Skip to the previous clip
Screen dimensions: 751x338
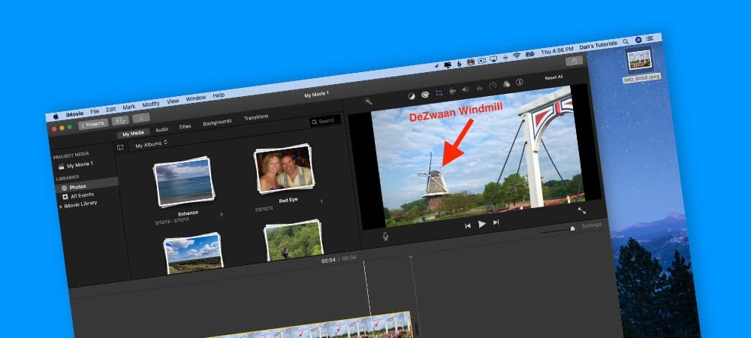(x=468, y=225)
